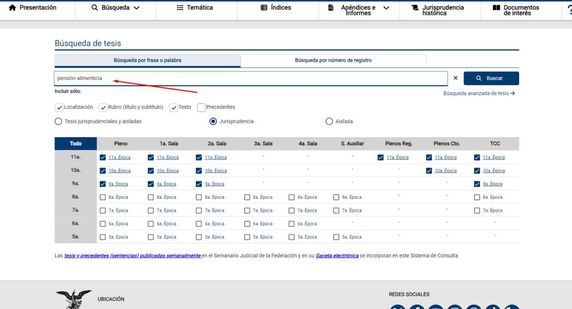Check the 8a. Época box under Pleno
This screenshot has width=572, height=309.
103,197
